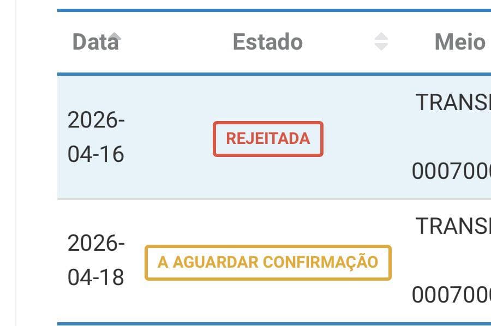The image size is (491, 326).
Task: Click the divider between the two rows
Action: pos(273,199)
